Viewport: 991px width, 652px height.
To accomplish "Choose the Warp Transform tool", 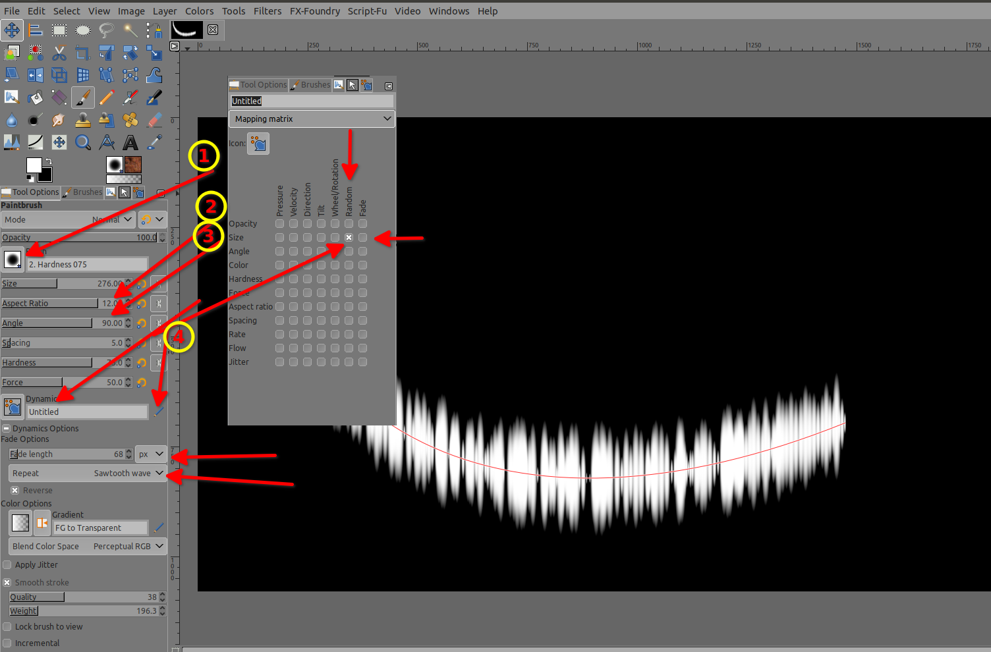I will point(154,75).
